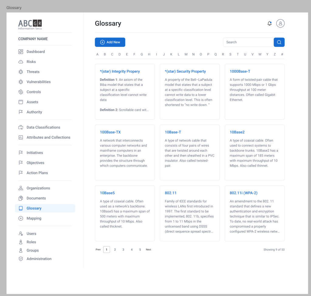Click Next in the pagination
This screenshot has width=311, height=296.
(148, 250)
